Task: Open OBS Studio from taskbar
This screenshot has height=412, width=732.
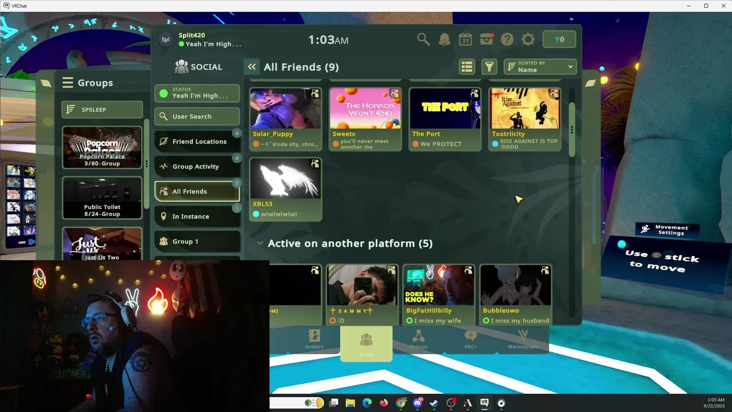Action: point(451,403)
